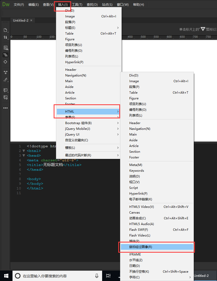
Task: Open the 查找(D) menu
Action: point(92,4)
